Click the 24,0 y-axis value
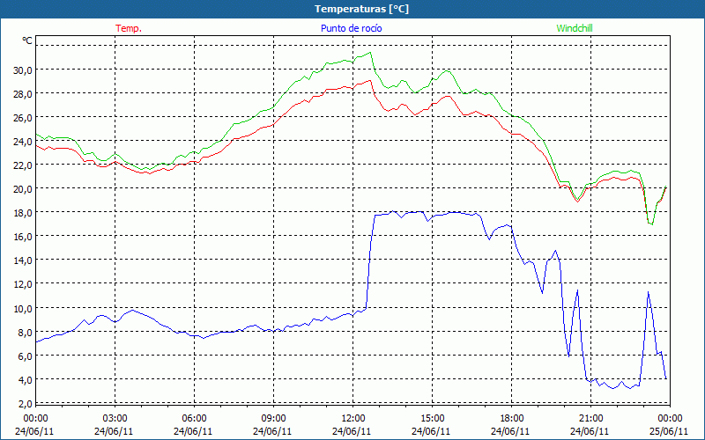Viewport: 705px width, 440px height. coord(24,142)
